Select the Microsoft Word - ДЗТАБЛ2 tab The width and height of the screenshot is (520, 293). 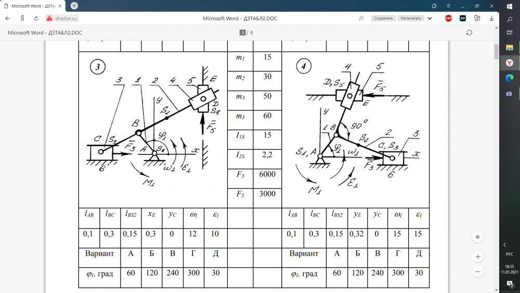coord(32,6)
